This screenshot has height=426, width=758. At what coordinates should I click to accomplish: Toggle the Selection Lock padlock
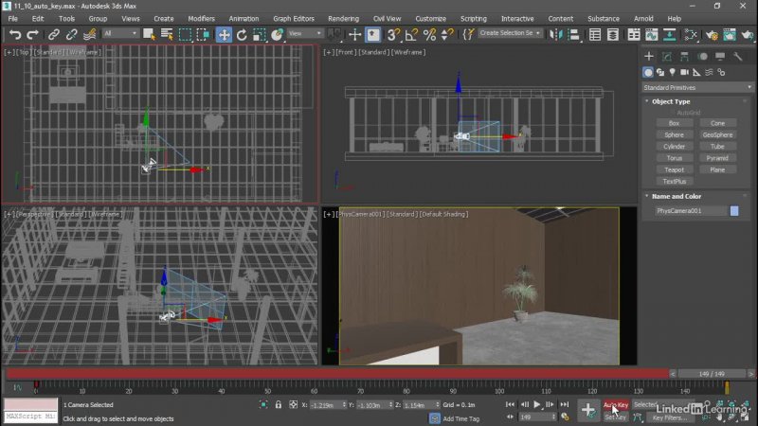(279, 405)
